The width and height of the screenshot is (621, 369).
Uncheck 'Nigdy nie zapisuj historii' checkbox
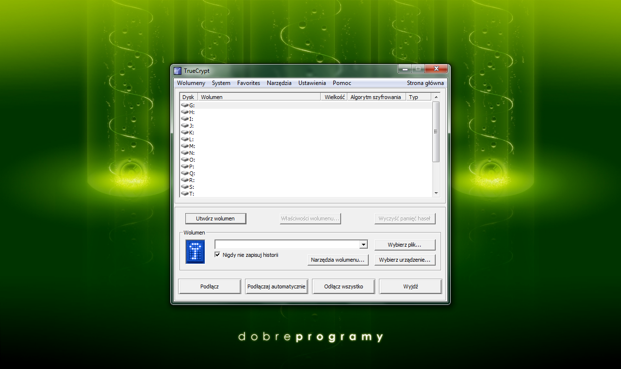(x=218, y=254)
